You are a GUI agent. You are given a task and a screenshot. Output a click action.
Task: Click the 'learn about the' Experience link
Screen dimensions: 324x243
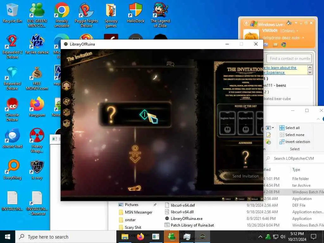[280, 70]
